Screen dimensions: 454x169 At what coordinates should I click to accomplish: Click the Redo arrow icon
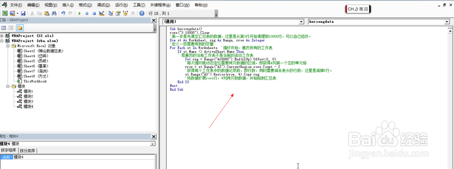(70, 13)
